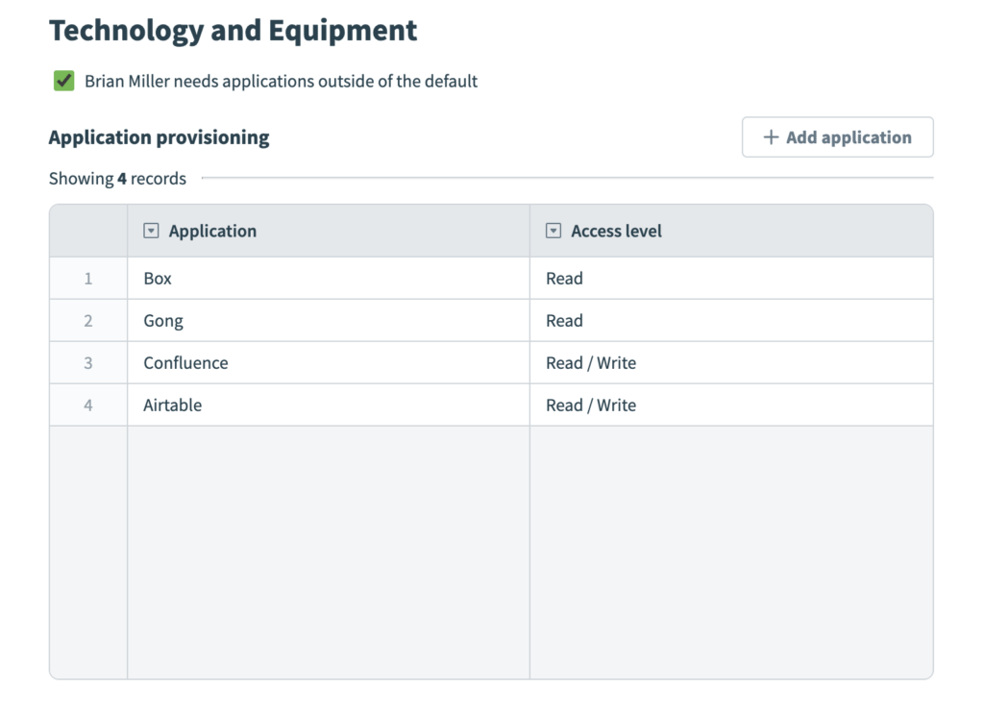Select the Airtable application cell
The height and width of the screenshot is (712, 984).
coord(329,405)
